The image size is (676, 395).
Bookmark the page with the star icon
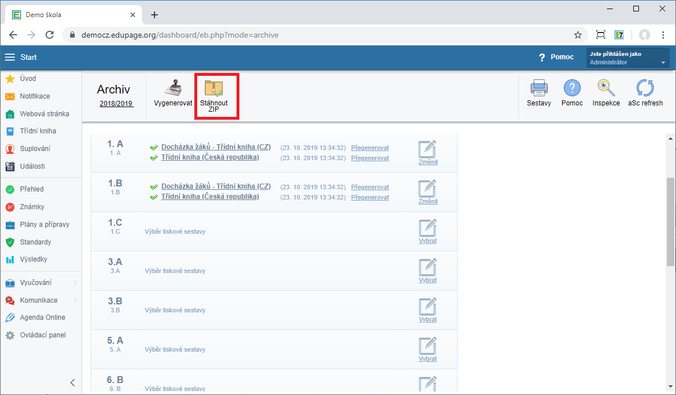coord(578,35)
